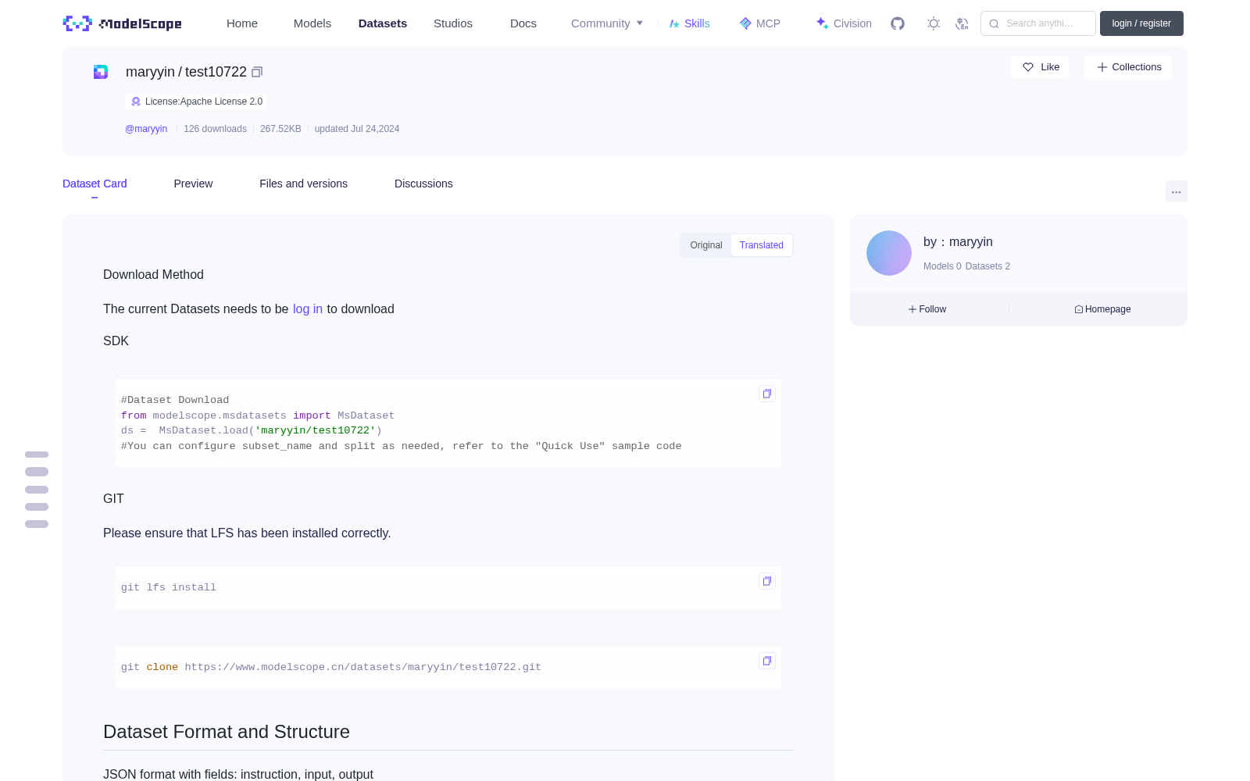
Task: Click the "Dataset Format and Structure" heading
Action: coord(227,732)
